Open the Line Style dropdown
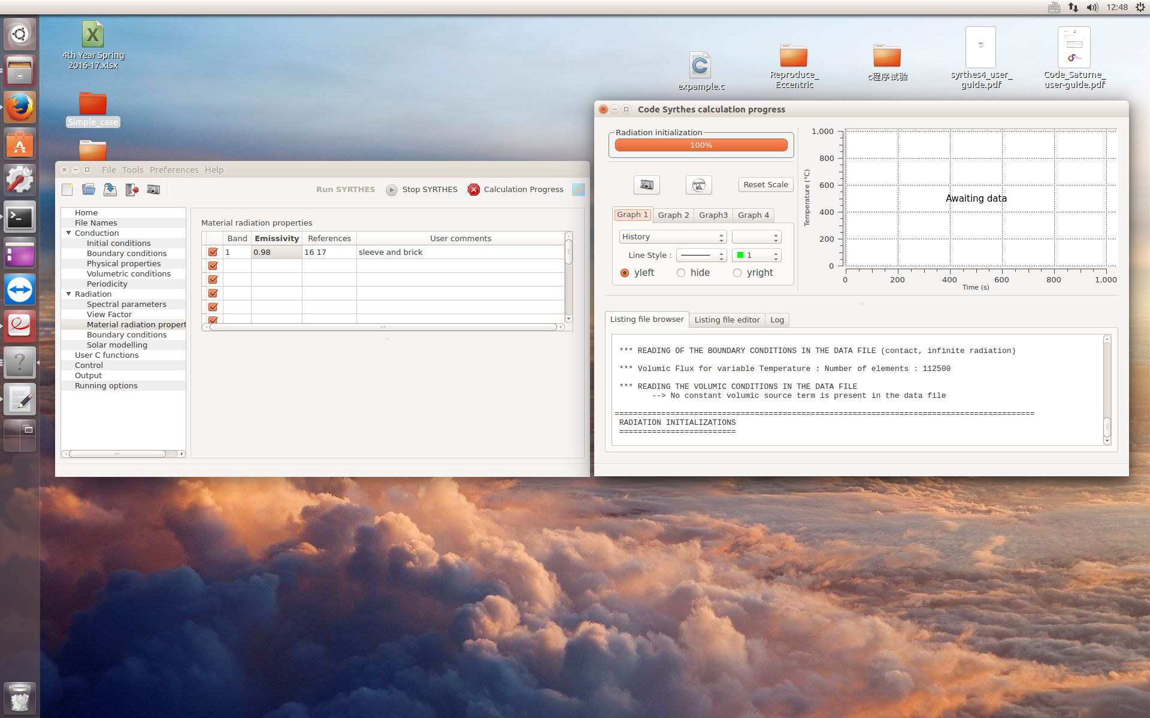This screenshot has width=1150, height=718. tap(701, 255)
